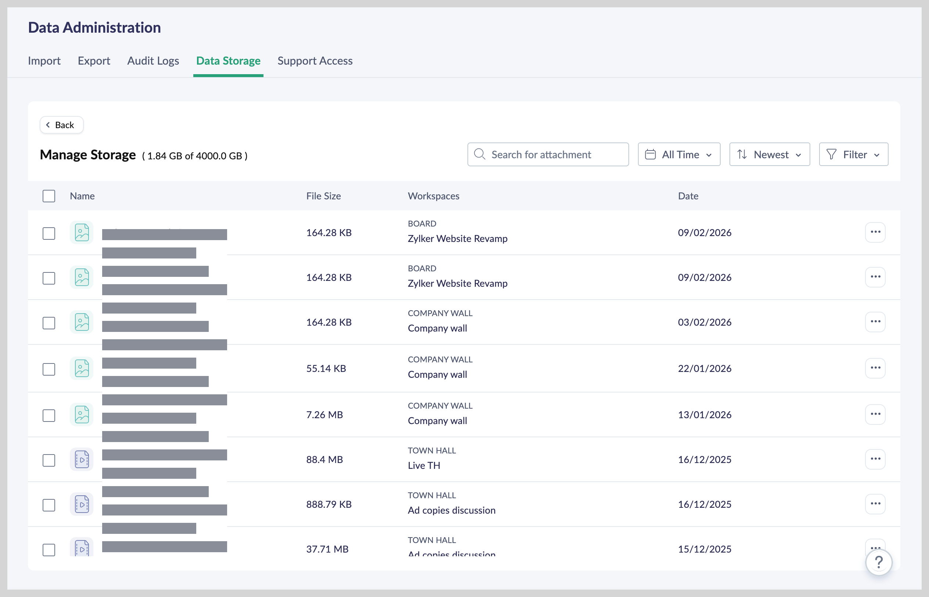Click the Back button

coord(61,125)
